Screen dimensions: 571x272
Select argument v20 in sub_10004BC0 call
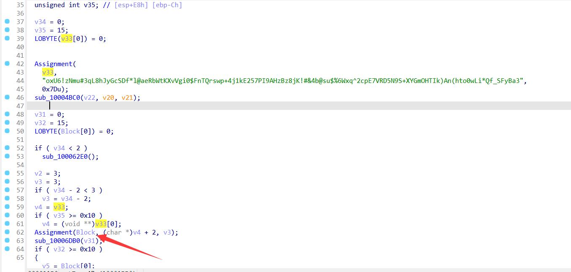pyautogui.click(x=109, y=98)
